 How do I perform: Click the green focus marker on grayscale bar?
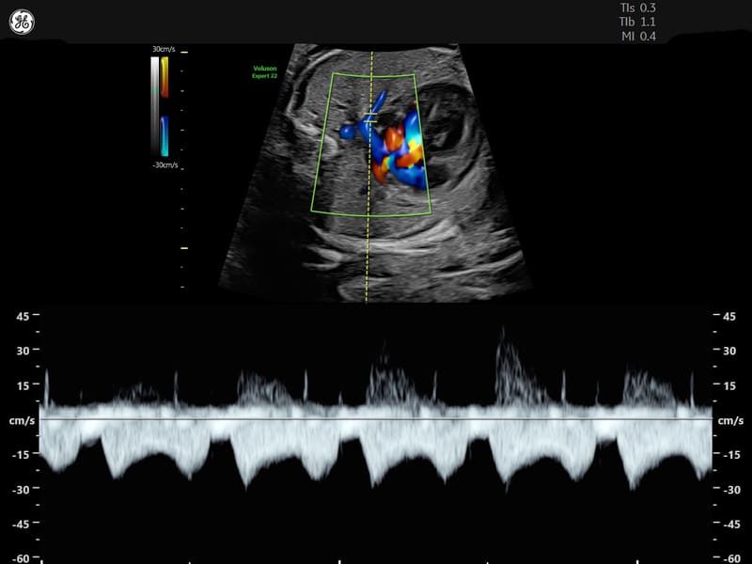point(155,90)
